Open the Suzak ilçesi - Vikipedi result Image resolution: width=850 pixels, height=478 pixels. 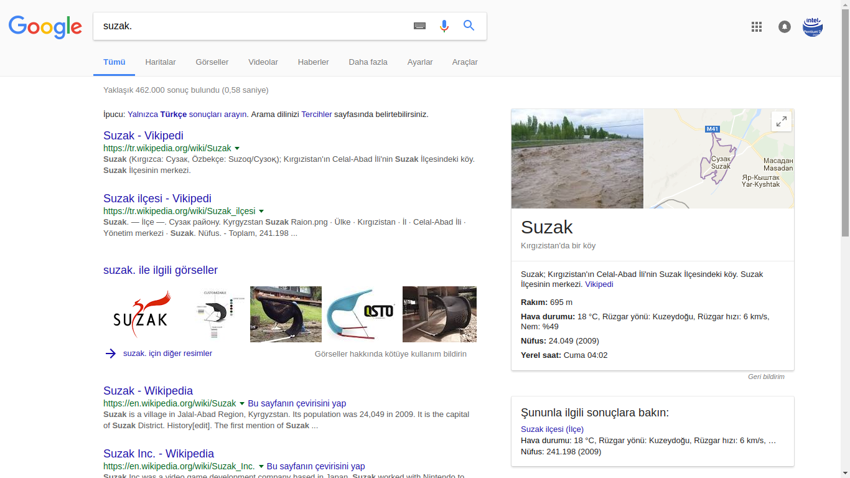coord(157,199)
